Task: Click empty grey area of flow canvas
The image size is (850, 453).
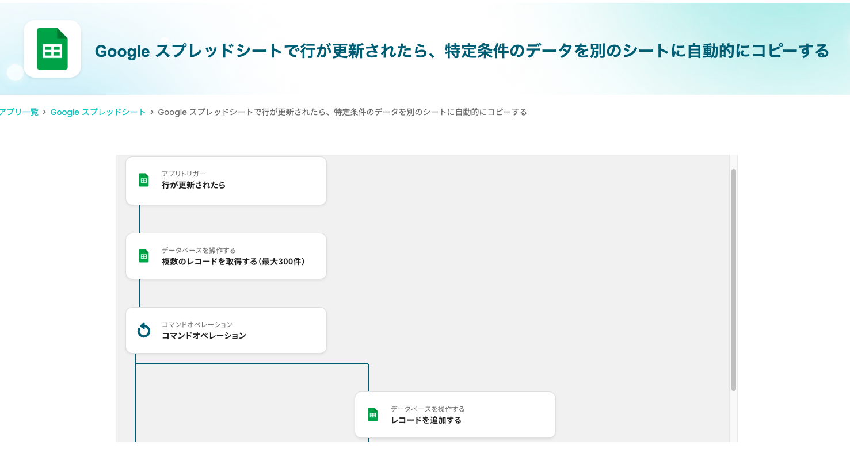Action: [x=518, y=259]
